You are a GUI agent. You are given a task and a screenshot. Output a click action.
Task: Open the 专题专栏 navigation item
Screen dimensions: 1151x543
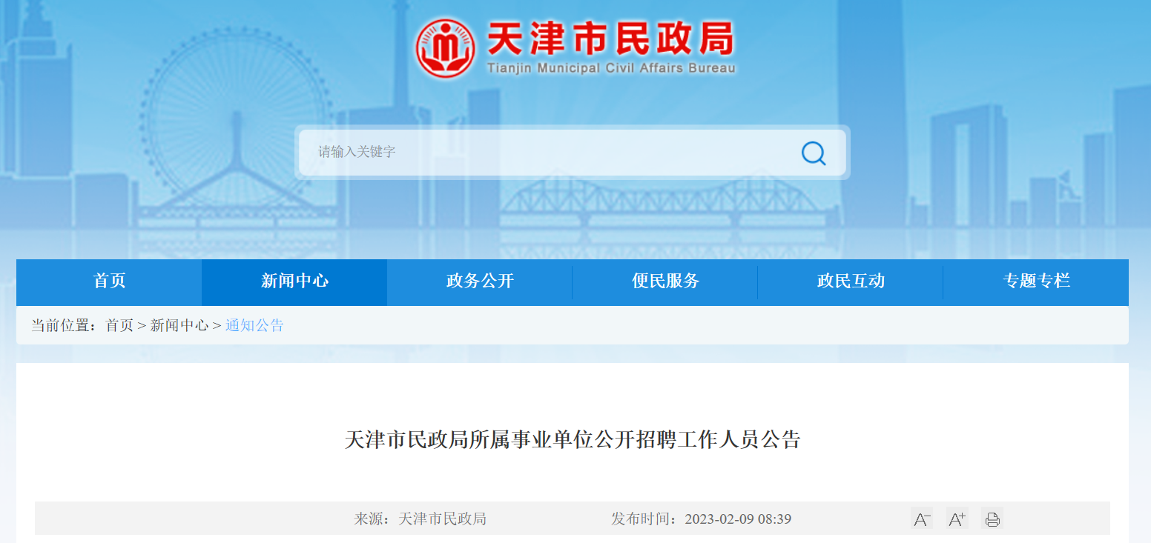click(x=1036, y=282)
